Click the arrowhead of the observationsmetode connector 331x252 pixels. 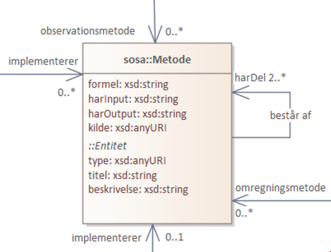point(155,34)
